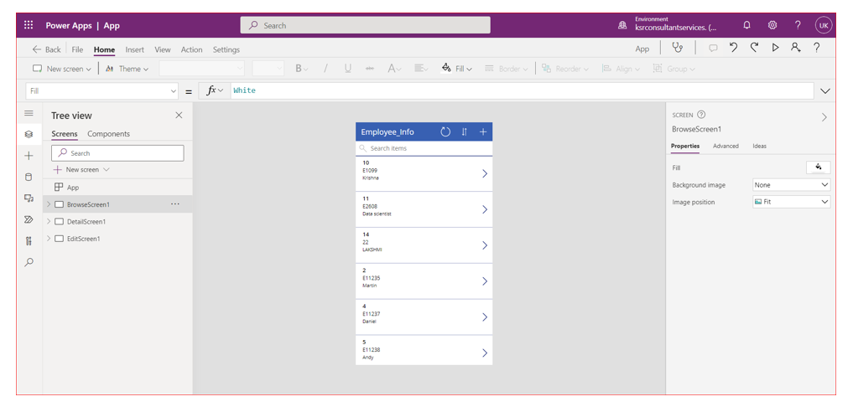This screenshot has width=853, height=412.
Task: Click the formula bar showing White
Action: 523,90
